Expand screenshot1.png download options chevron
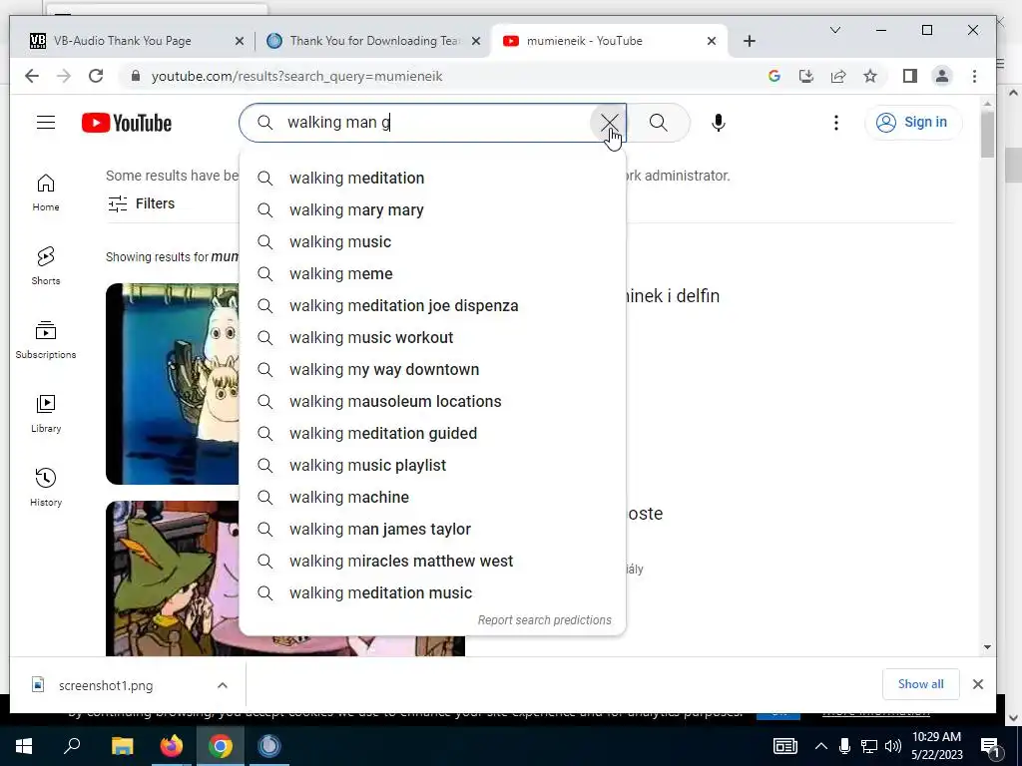The width and height of the screenshot is (1022, 766). [x=223, y=685]
